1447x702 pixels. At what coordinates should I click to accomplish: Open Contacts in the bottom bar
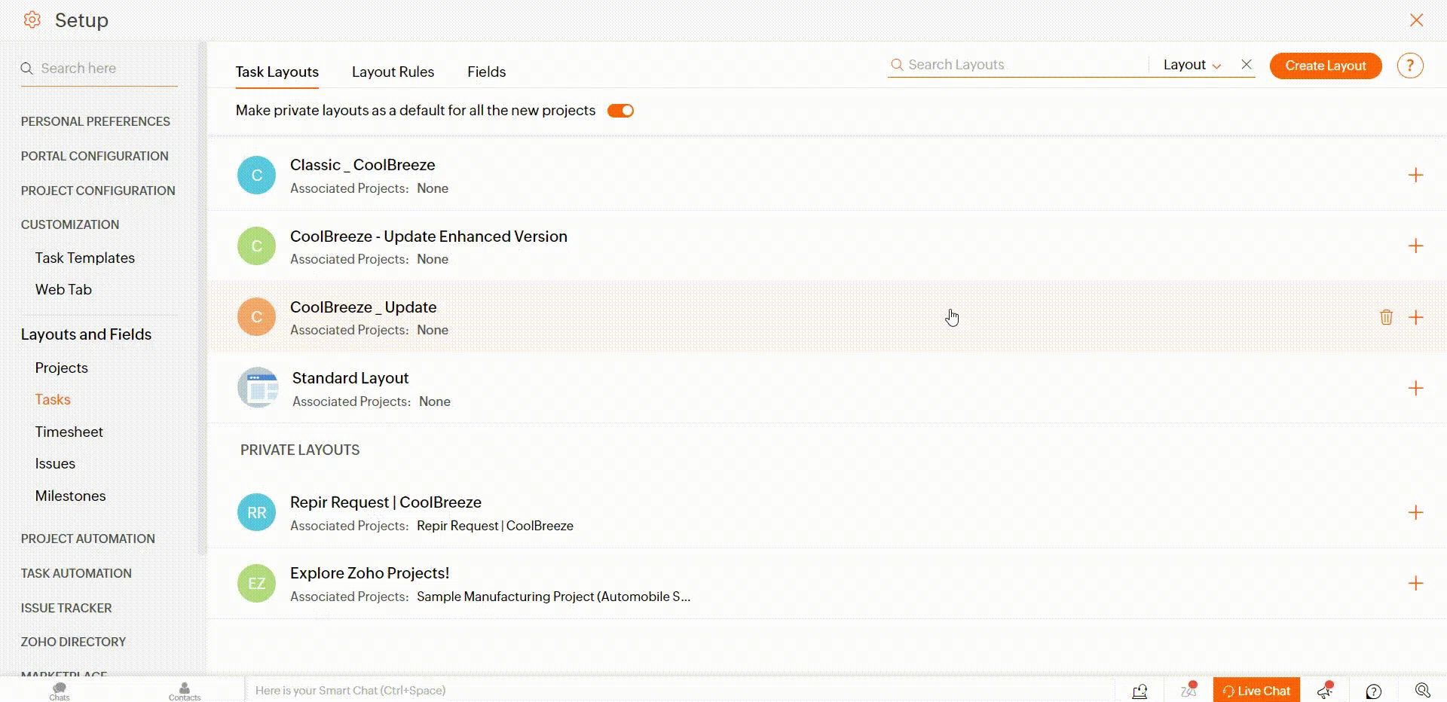point(185,691)
